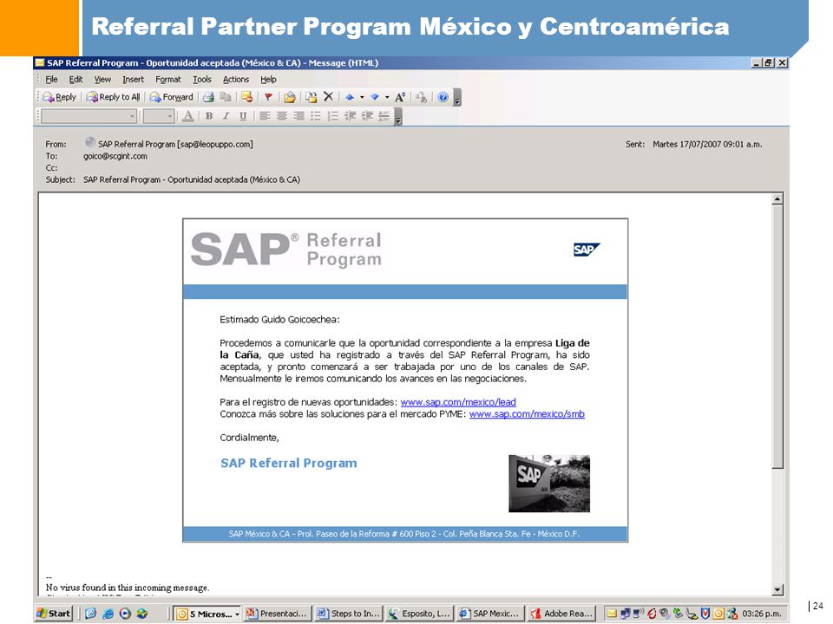Image resolution: width=833 pixels, height=624 pixels.
Task: Click the scroll up arrow of message
Action: [777, 199]
